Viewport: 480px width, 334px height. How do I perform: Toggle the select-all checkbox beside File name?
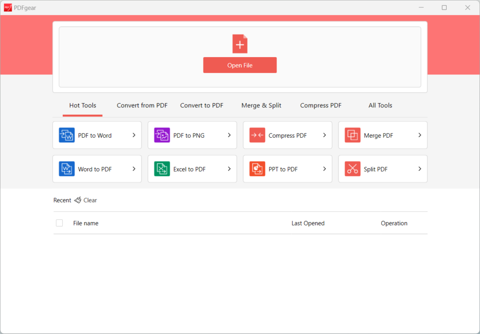[x=60, y=223]
